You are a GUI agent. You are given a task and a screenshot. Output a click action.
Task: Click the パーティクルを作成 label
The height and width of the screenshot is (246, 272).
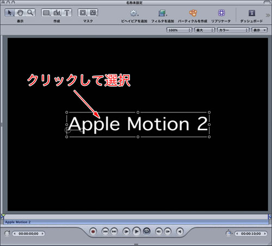click(193, 21)
